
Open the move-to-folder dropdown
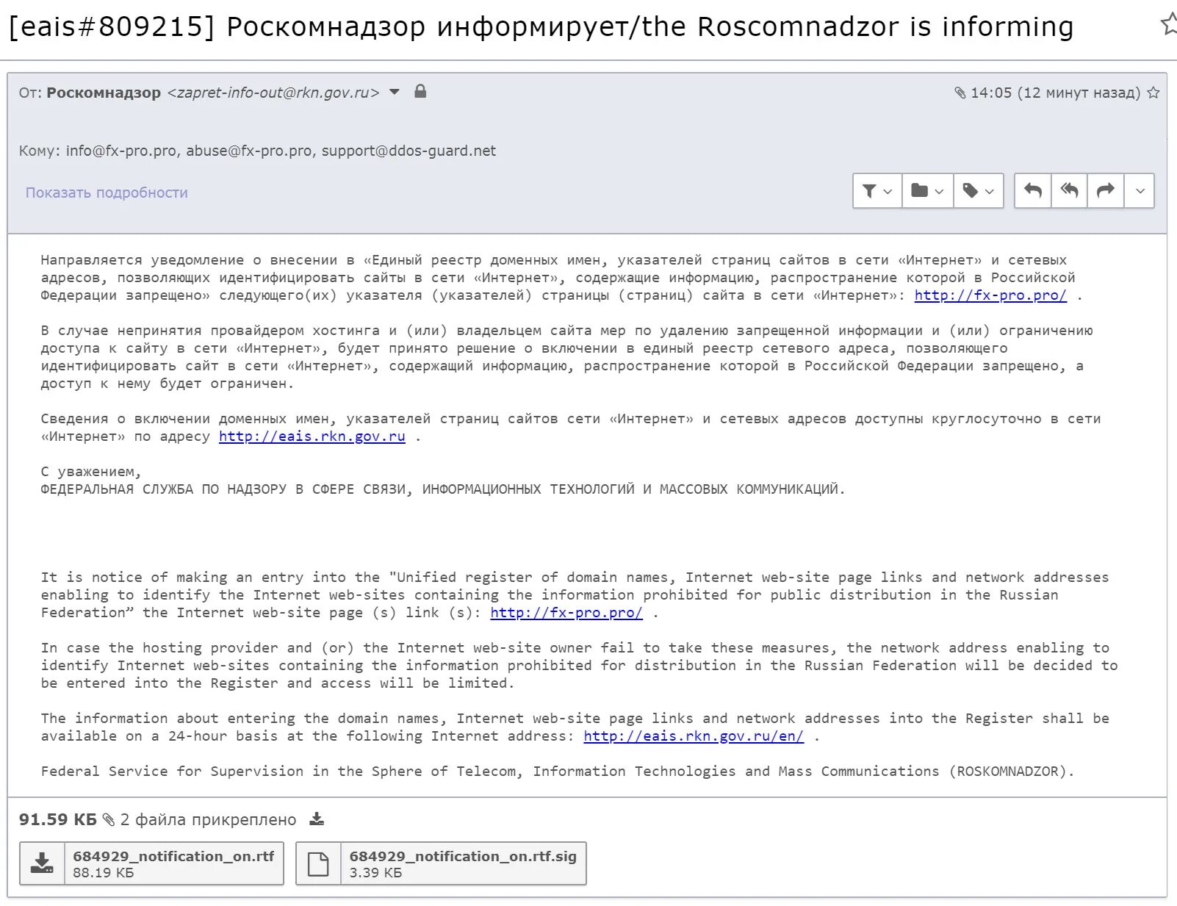click(928, 191)
